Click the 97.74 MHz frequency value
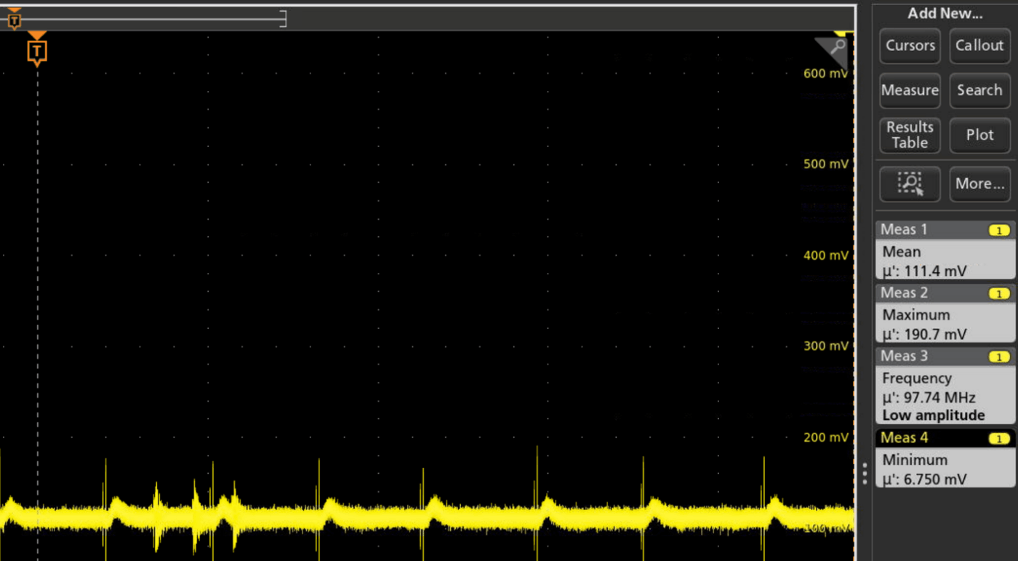1018x561 pixels. tap(939, 398)
